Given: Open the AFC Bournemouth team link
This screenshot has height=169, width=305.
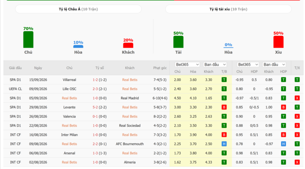Looking at the screenshot, I should pos(130,144).
